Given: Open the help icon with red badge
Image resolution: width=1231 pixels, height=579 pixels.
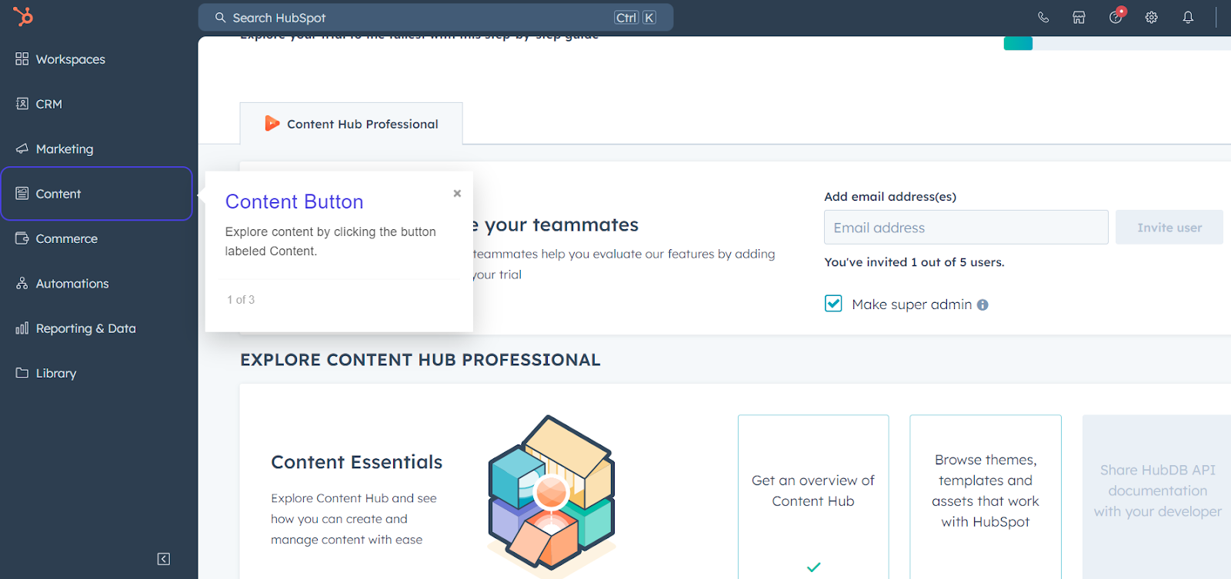Looking at the screenshot, I should click(1116, 17).
